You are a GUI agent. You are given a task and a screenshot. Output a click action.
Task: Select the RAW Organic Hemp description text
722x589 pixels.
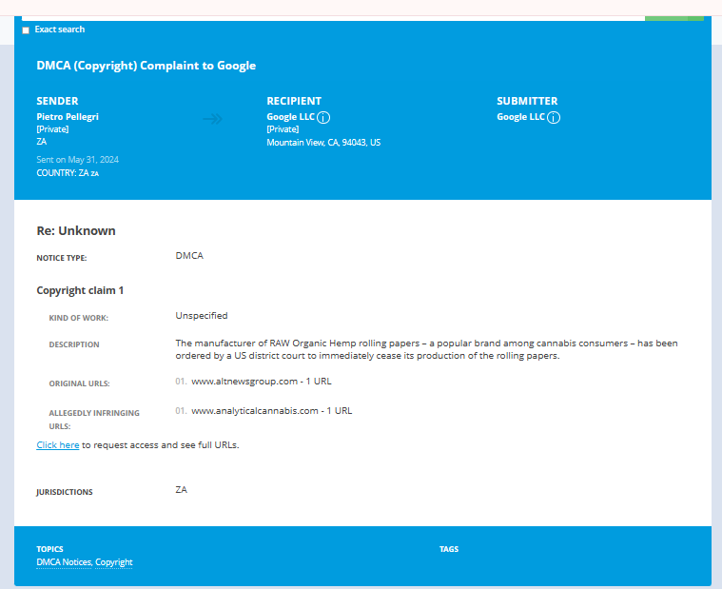coord(426,349)
